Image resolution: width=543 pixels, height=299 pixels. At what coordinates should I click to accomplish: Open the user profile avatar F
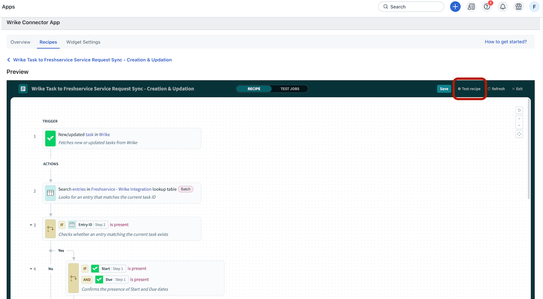pyautogui.click(x=534, y=7)
